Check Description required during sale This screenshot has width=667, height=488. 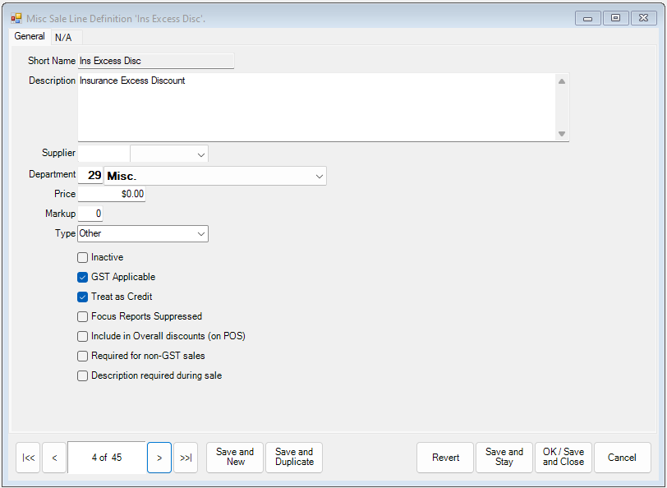click(82, 375)
